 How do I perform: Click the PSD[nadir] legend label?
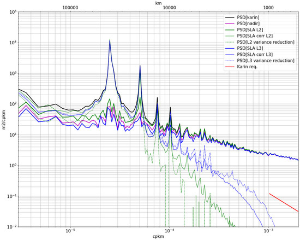pos(248,24)
